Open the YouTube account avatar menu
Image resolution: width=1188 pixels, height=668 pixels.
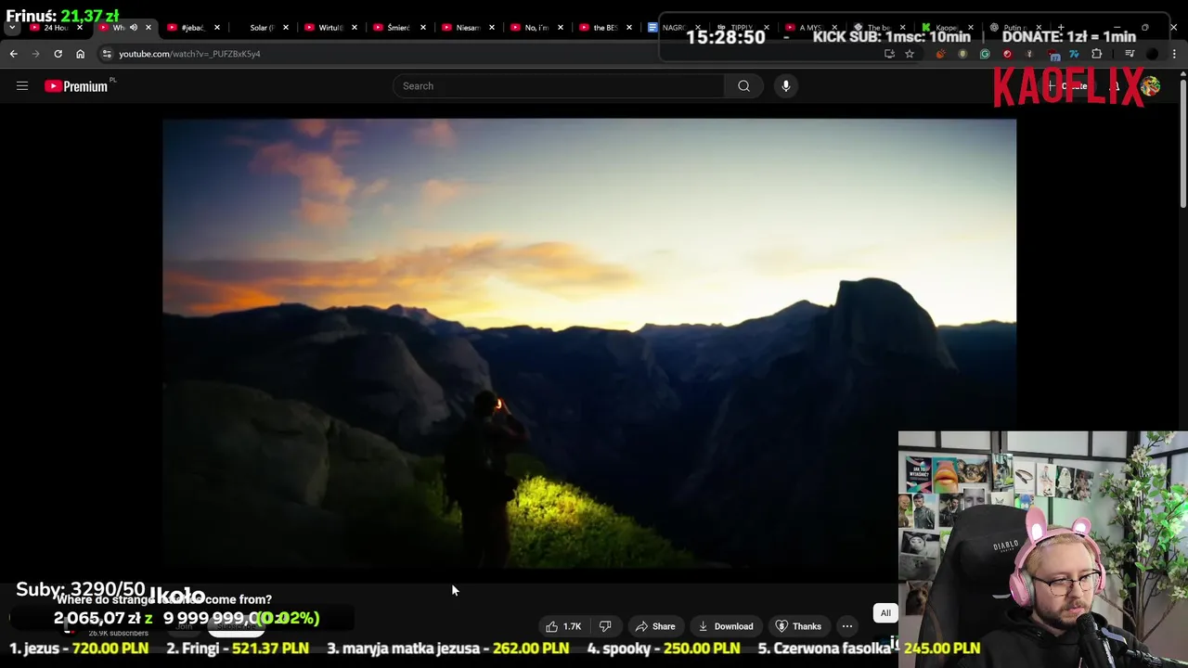pyautogui.click(x=1151, y=86)
